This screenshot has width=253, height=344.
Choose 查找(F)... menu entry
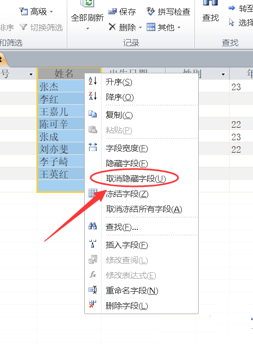[122, 227]
